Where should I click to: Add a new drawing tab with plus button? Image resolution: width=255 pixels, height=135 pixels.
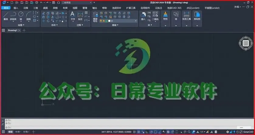pyautogui.click(x=24, y=30)
